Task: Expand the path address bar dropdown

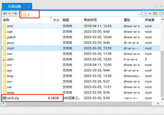Action: pos(139,14)
